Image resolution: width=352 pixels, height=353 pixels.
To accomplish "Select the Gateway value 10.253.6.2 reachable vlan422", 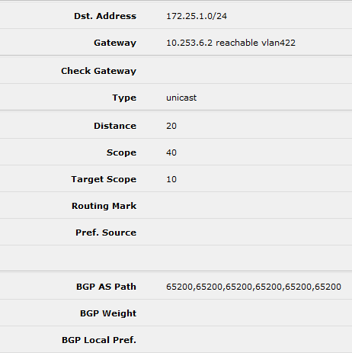I will [231, 43].
